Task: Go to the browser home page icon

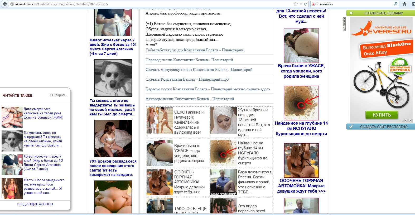Action: (x=404, y=4)
